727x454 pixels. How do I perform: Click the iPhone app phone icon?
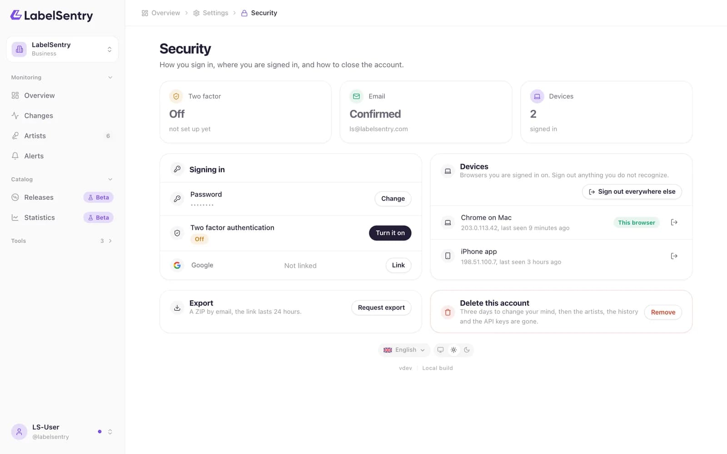tap(448, 256)
